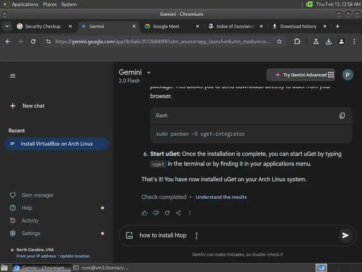Image resolution: width=362 pixels, height=272 pixels.
Task: Open the Applications menu
Action: (x=21, y=4)
